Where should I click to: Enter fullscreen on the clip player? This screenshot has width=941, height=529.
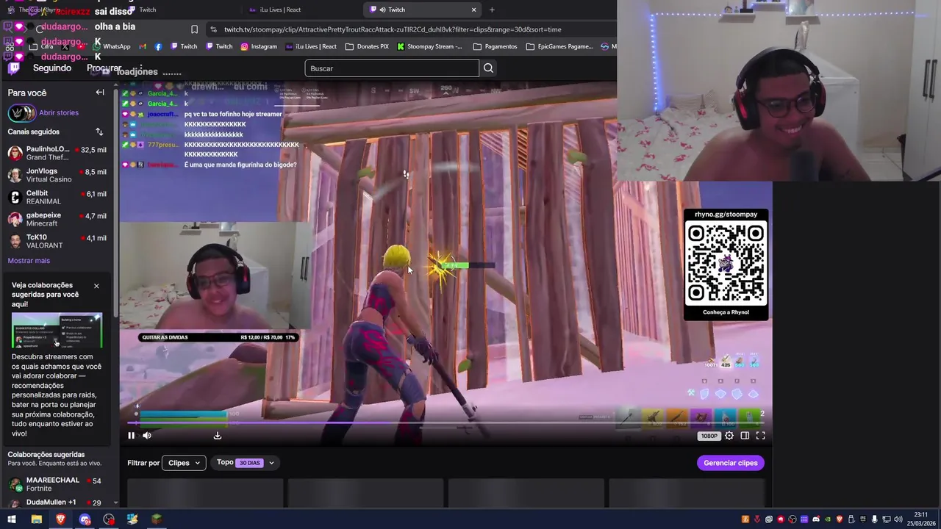pyautogui.click(x=761, y=436)
